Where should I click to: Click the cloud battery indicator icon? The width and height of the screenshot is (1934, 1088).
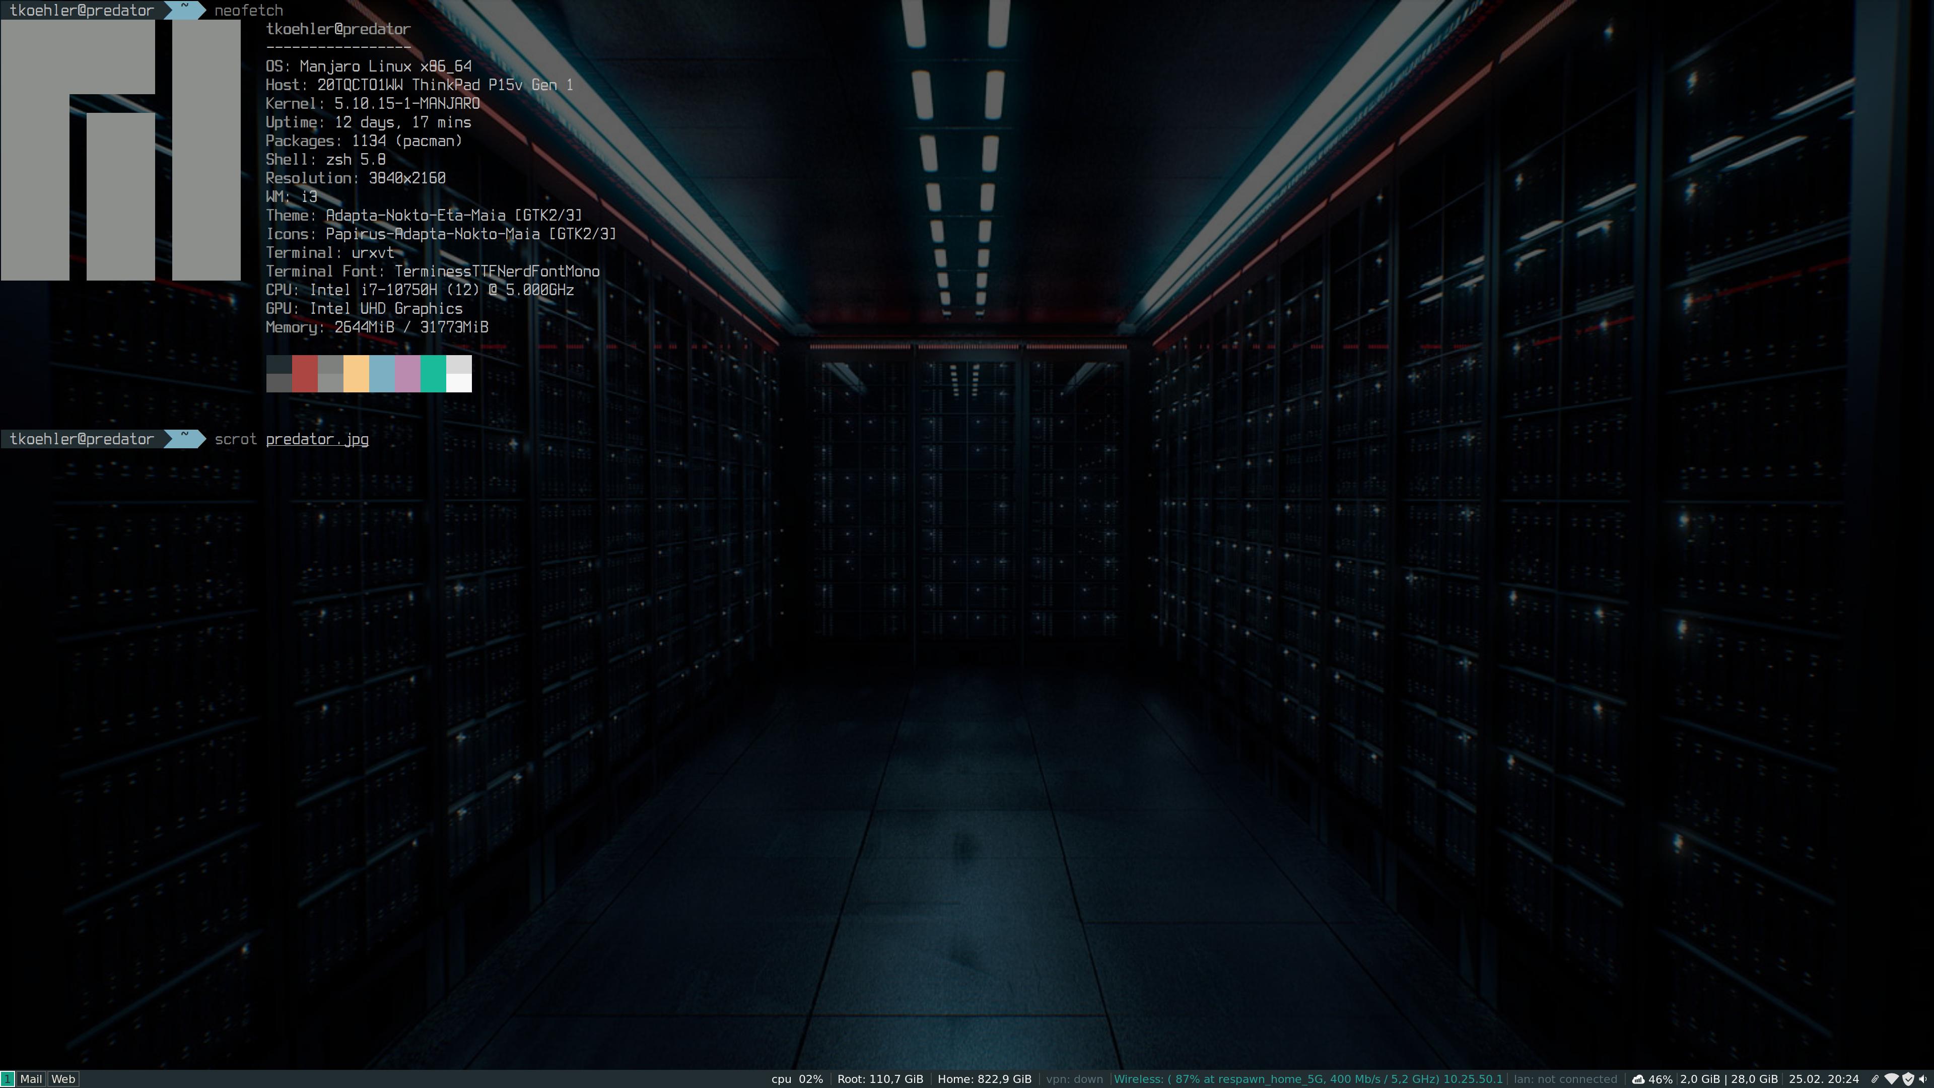[x=1639, y=1080]
